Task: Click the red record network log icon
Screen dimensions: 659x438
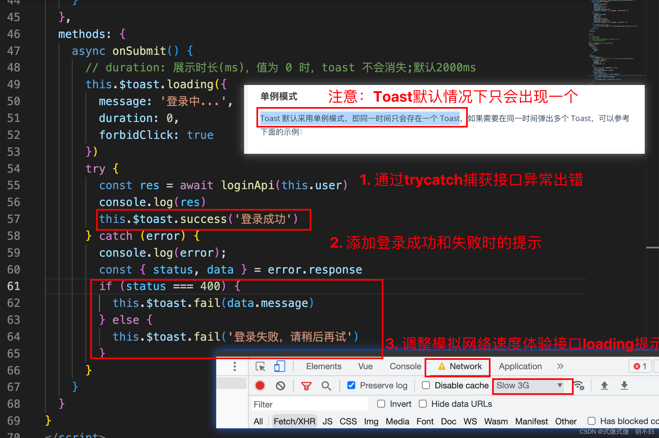Action: point(260,385)
